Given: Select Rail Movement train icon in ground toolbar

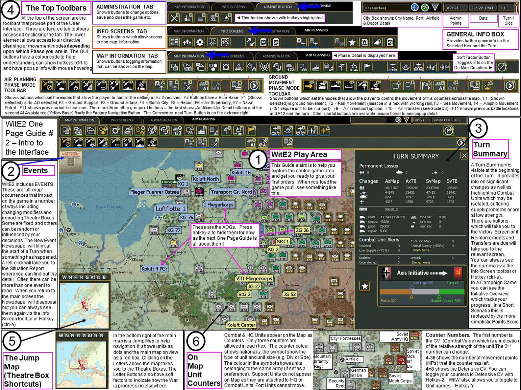Looking at the screenshot, I should [322, 86].
